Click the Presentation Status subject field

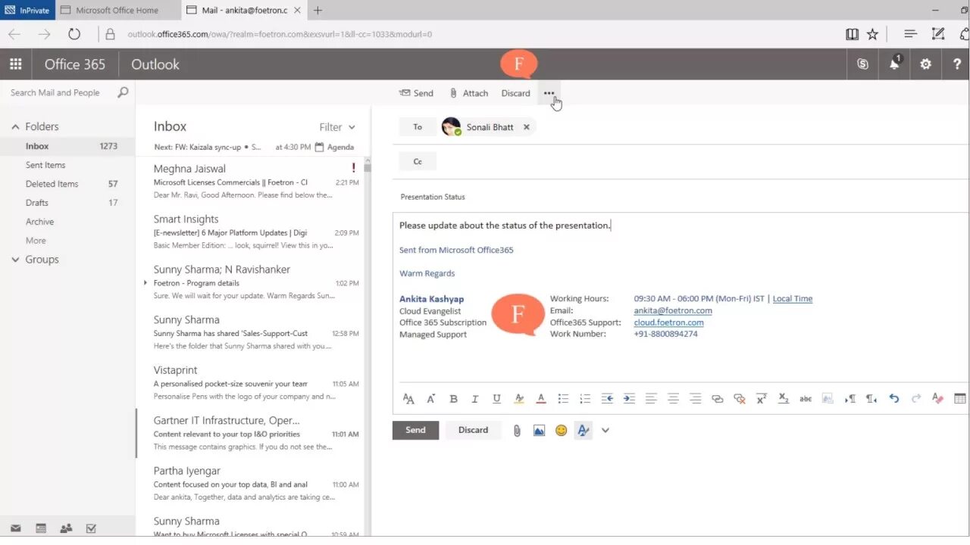click(682, 197)
